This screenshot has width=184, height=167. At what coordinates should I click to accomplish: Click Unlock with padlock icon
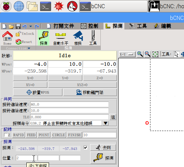click(25, 34)
